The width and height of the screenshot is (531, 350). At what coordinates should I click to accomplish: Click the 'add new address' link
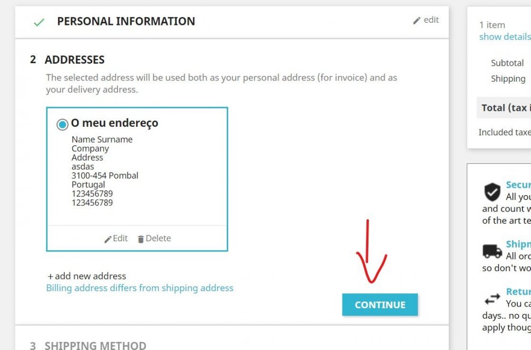tap(87, 276)
